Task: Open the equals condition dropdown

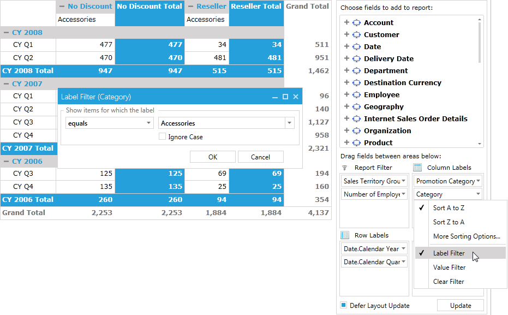Action: 149,123
